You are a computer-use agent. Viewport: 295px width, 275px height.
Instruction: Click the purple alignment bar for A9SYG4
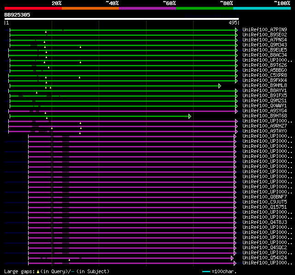[122, 111]
